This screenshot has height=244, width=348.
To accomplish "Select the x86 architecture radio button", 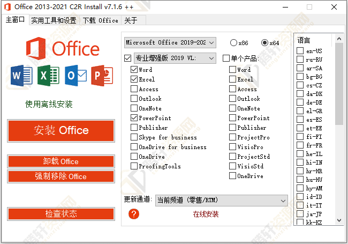I will [234, 42].
